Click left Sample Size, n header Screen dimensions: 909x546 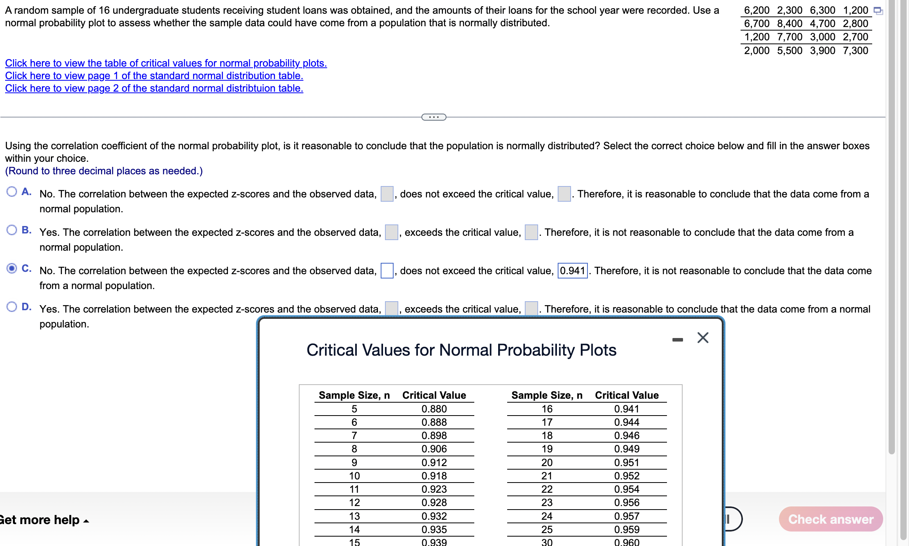coord(354,395)
